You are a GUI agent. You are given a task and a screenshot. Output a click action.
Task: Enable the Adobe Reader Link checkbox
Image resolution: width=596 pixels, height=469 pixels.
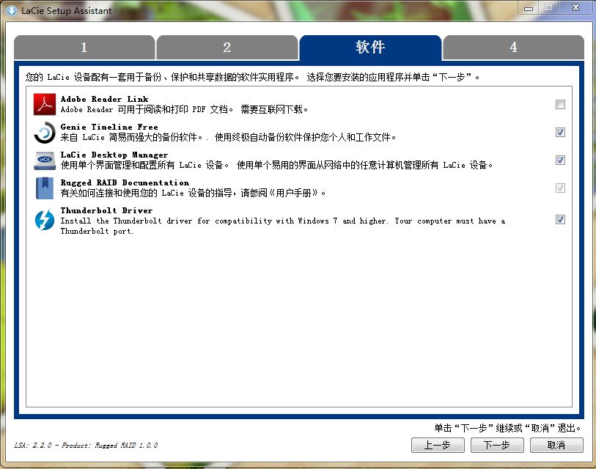[560, 105]
